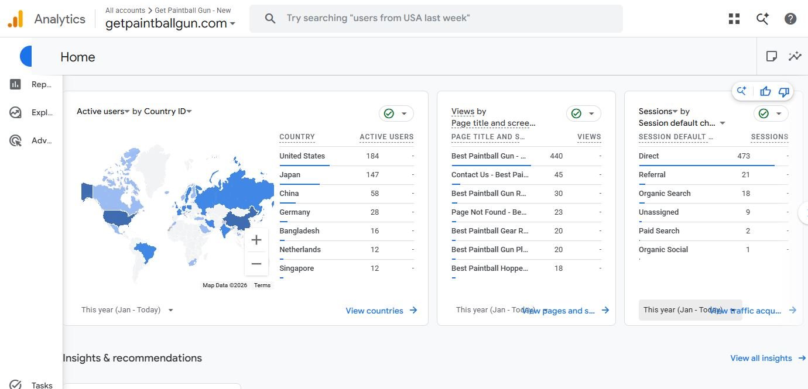Select the Adv... label in the sidebar

coord(42,140)
